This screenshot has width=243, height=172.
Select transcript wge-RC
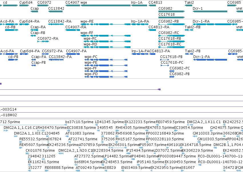click(107, 41)
